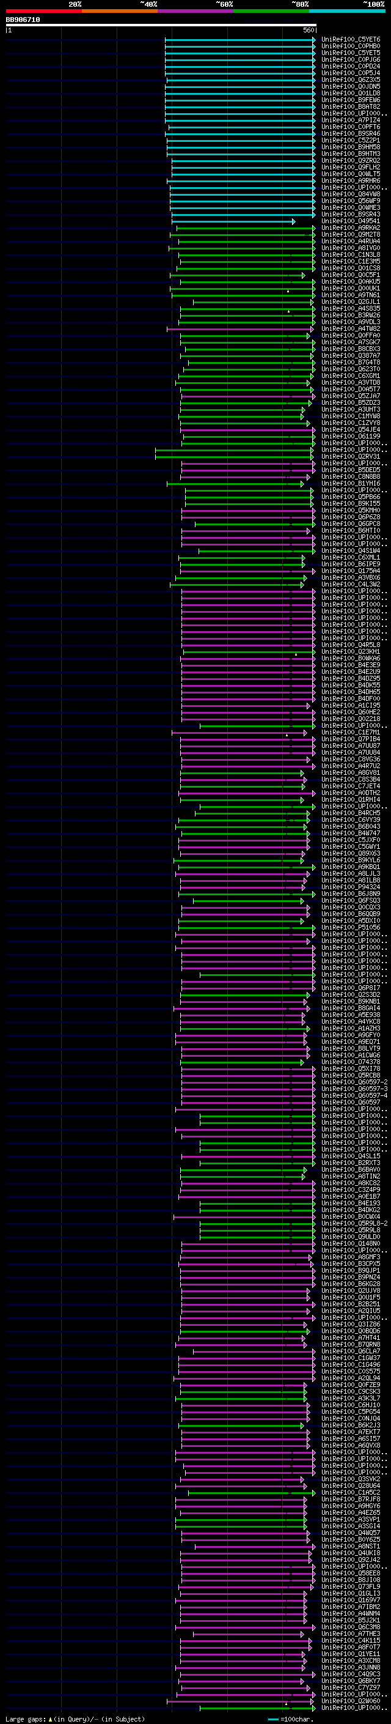Click the cyan alignment bar for UniRef100_O49541
391x1724 pixels.
233,221
